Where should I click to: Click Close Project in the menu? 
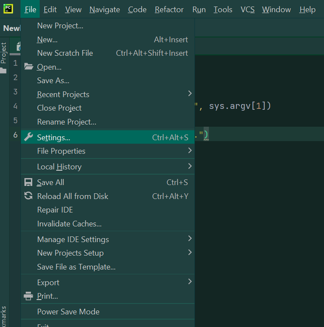[x=59, y=108]
